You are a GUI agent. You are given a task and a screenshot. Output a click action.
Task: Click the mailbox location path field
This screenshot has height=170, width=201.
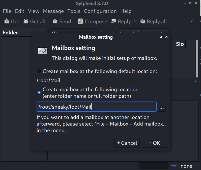click(x=96, y=107)
